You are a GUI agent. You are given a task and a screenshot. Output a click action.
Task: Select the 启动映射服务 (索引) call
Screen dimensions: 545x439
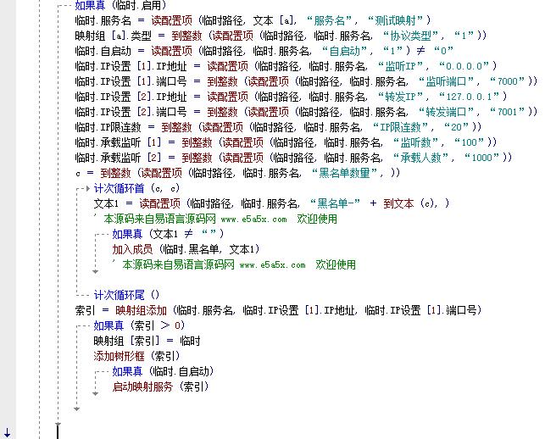160,386
